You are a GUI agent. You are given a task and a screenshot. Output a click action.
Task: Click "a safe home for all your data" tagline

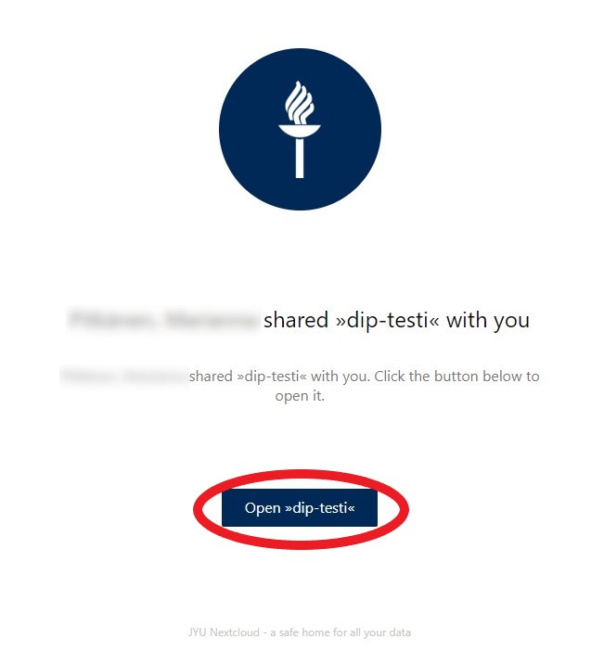click(x=341, y=632)
